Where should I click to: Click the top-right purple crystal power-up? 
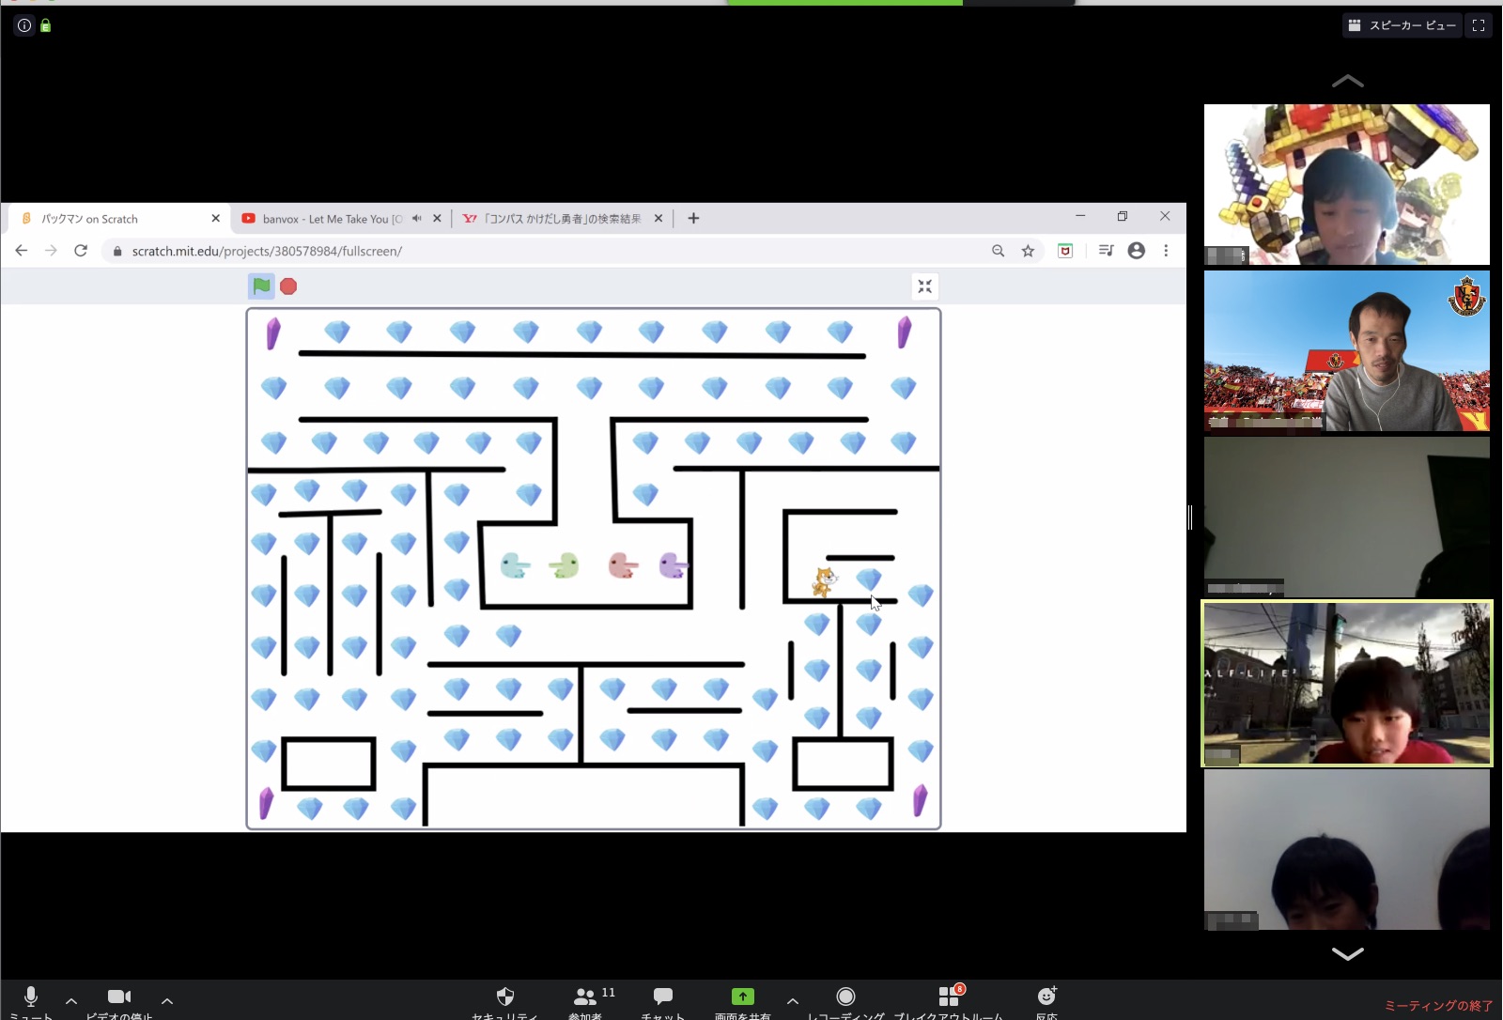pyautogui.click(x=904, y=332)
